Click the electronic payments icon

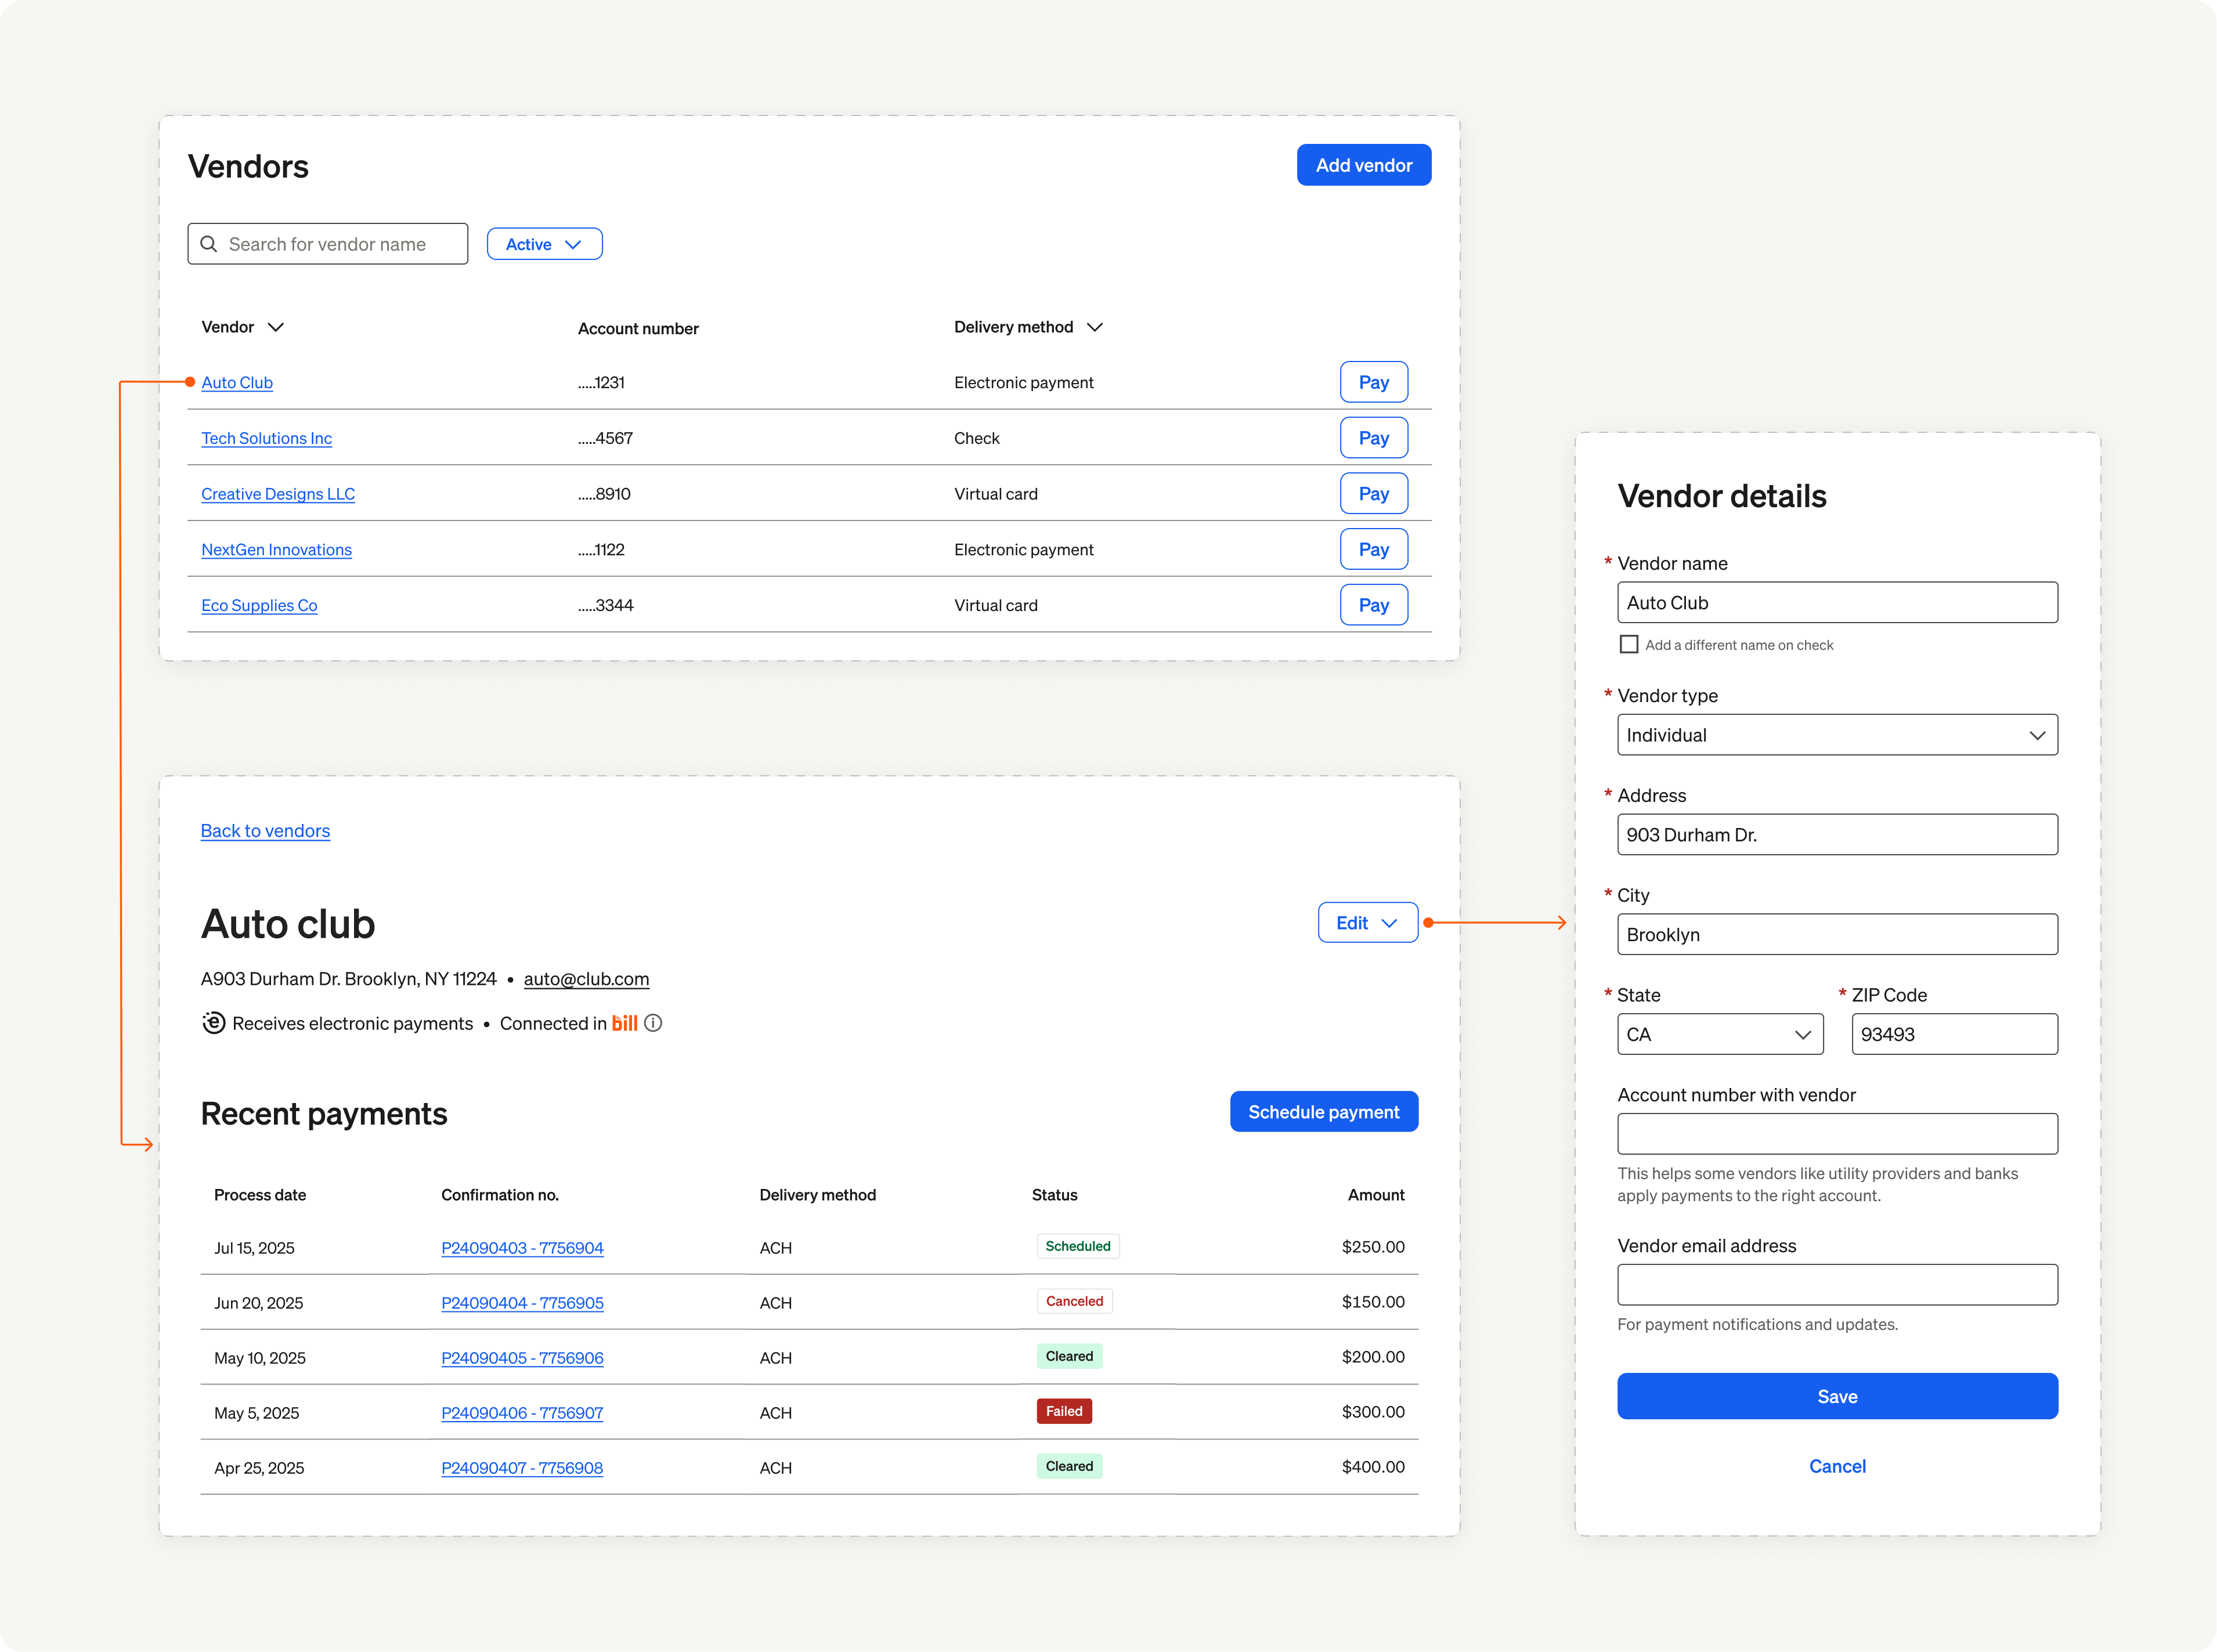click(x=213, y=1023)
